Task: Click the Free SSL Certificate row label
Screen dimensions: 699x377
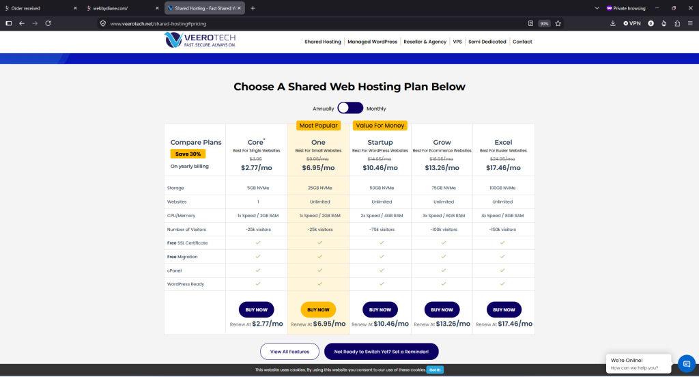Action: pos(187,242)
